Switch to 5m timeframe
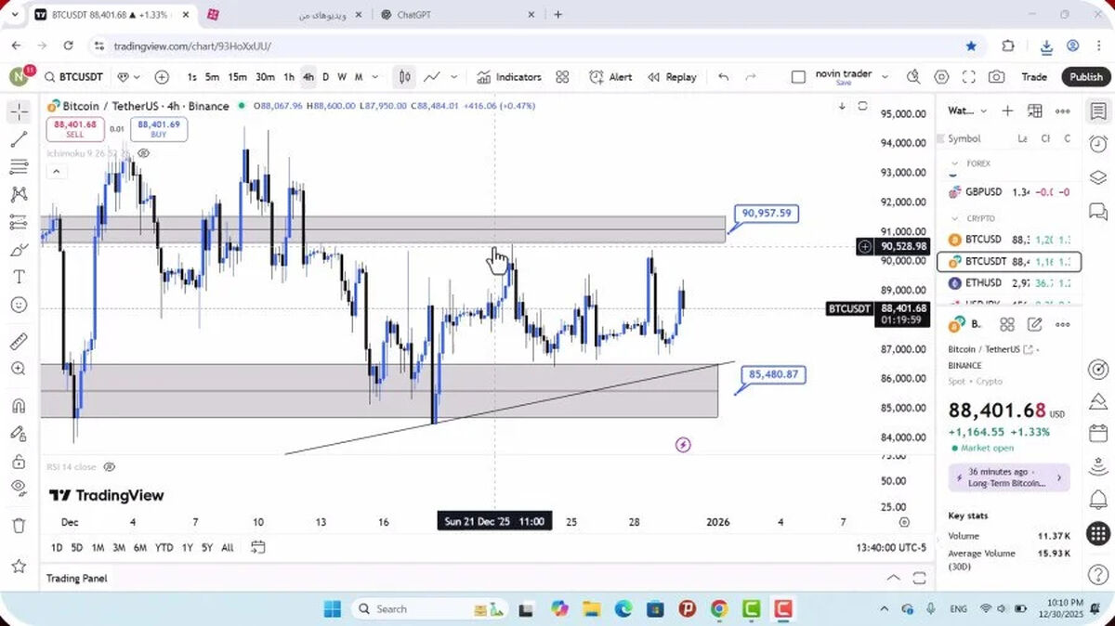1115x626 pixels. [x=212, y=77]
